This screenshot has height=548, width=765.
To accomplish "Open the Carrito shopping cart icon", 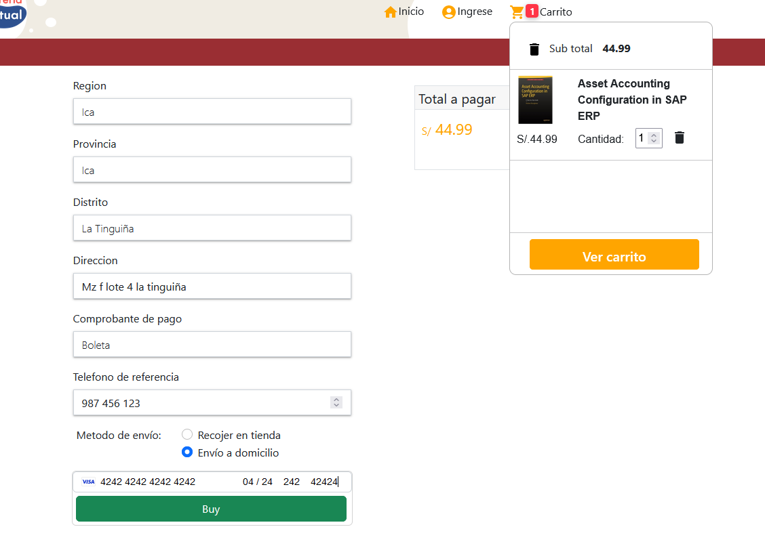I will (517, 11).
